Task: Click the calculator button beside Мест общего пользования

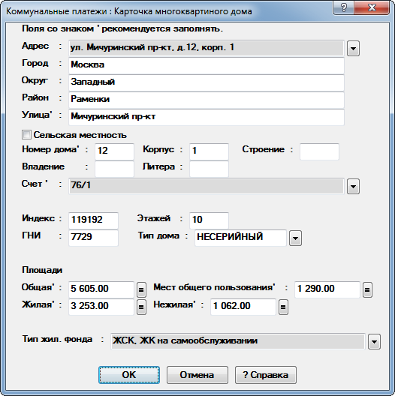Action: click(367, 289)
